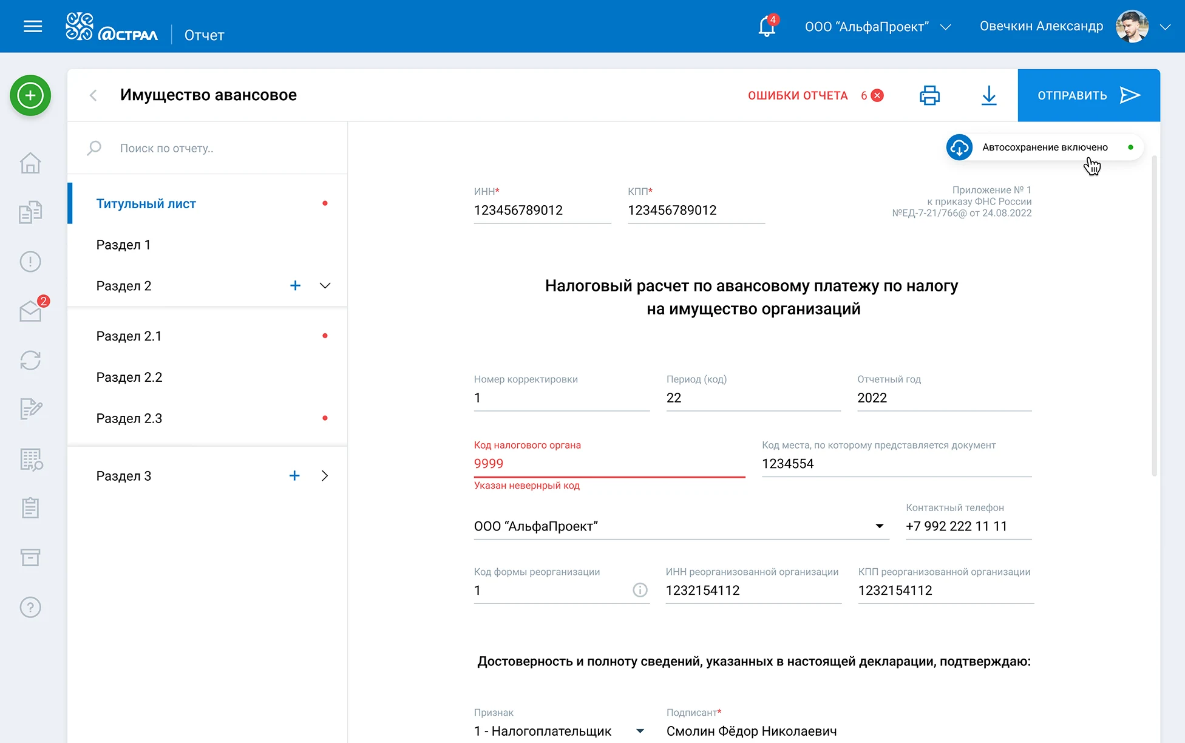1185x743 pixels.
Task: Open the organization name dropdown in form
Action: click(681, 526)
